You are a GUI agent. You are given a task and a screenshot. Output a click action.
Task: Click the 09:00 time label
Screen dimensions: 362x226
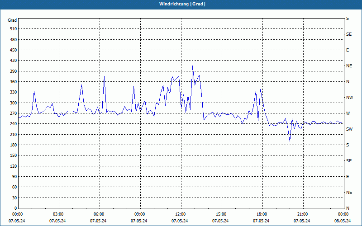(140, 214)
